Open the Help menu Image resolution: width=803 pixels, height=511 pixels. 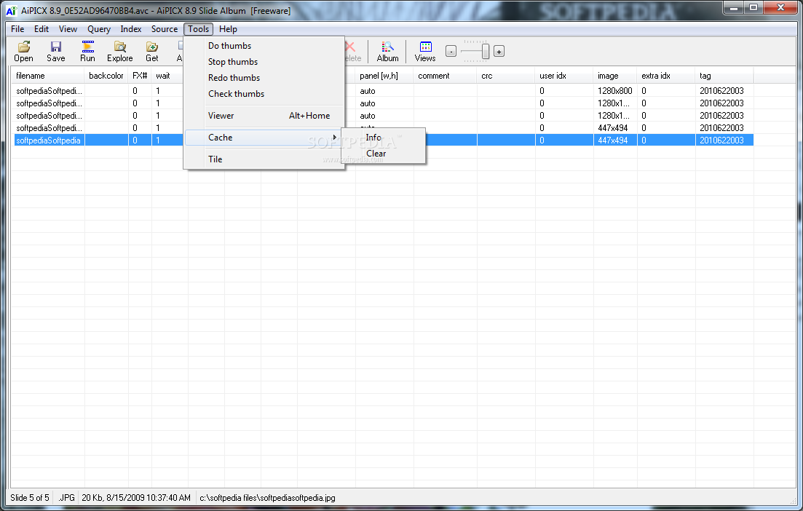[228, 29]
